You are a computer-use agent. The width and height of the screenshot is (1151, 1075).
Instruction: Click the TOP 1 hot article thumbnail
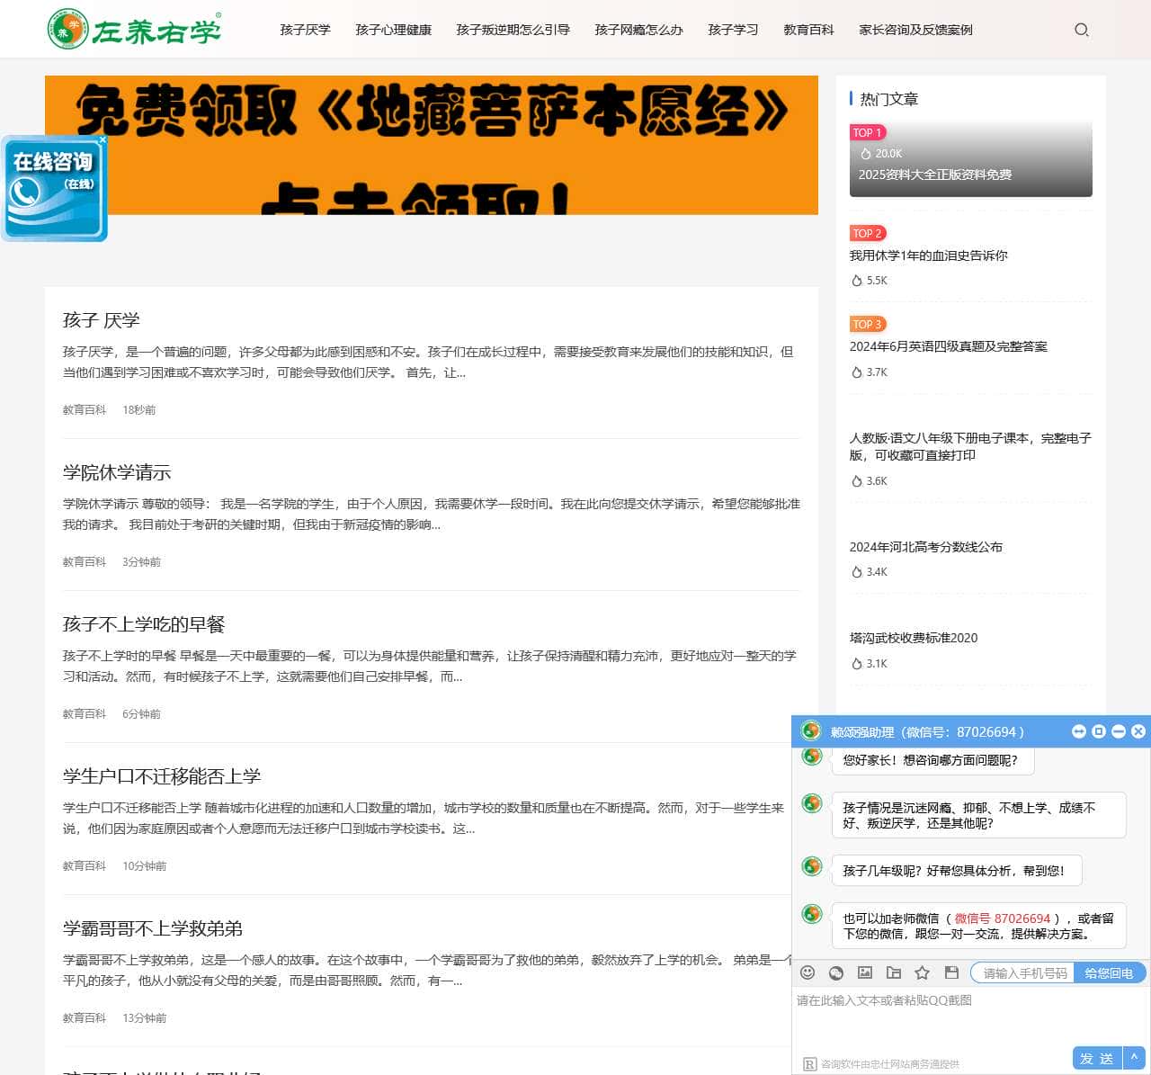(x=970, y=159)
